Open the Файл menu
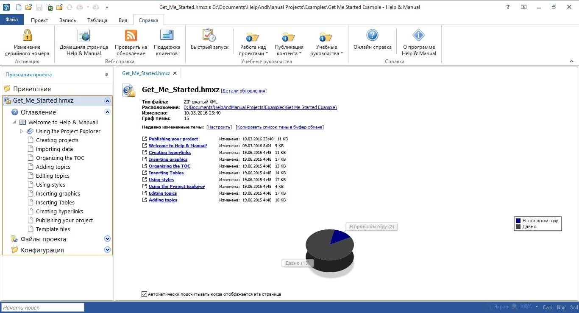579x313 pixels. (x=12, y=20)
